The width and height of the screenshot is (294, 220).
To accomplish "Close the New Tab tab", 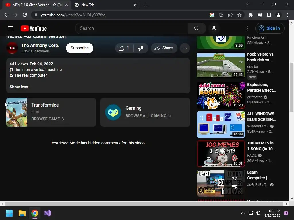I will coord(135,5).
